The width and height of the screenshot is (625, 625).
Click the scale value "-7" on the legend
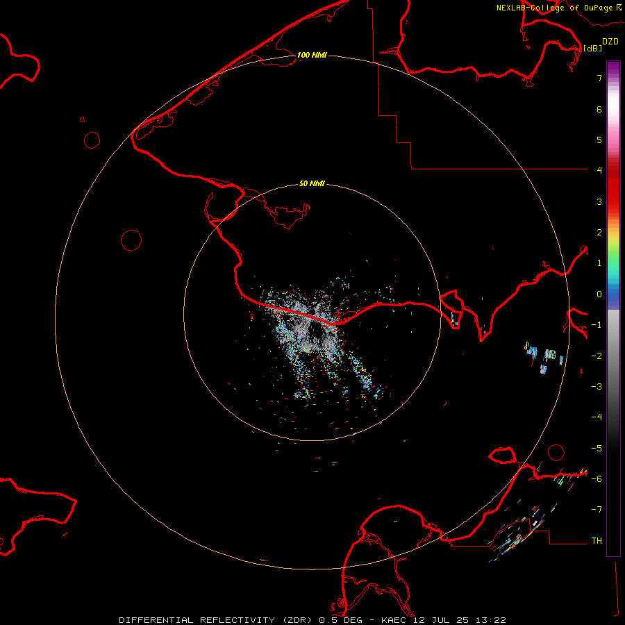597,510
